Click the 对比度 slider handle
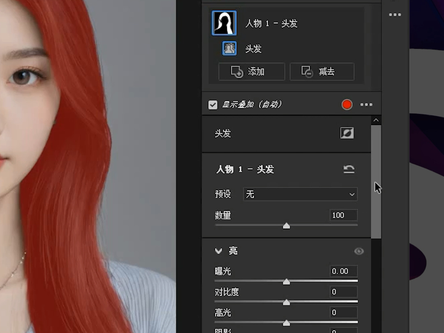 [x=287, y=302]
